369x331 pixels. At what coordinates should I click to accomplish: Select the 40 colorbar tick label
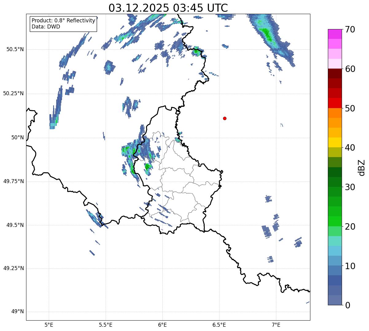tap(350, 148)
